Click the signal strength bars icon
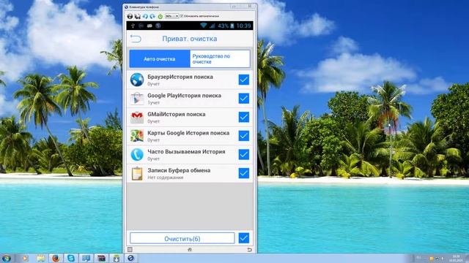The width and height of the screenshot is (469, 263). [x=212, y=26]
